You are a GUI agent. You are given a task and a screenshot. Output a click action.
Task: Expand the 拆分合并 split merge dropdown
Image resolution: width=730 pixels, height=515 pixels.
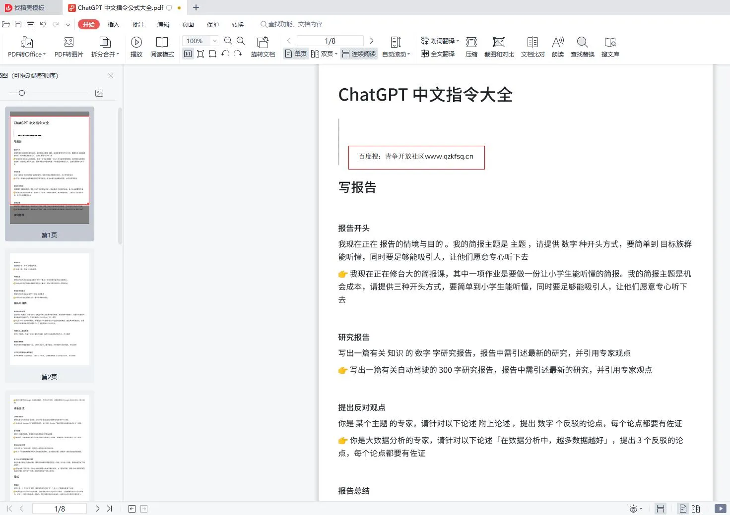118,54
